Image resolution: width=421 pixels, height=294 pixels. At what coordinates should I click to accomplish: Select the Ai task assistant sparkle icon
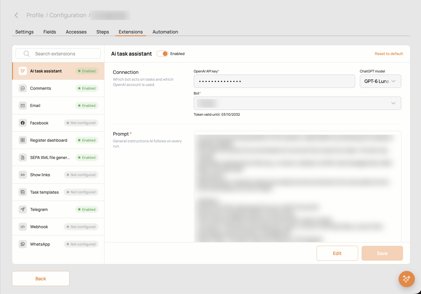[23, 71]
